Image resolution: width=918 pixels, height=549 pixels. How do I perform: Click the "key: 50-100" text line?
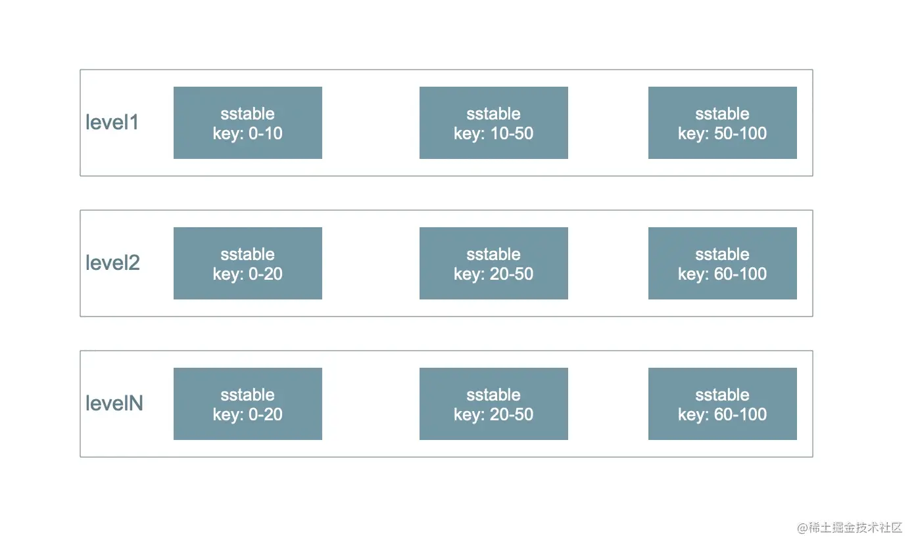point(723,133)
